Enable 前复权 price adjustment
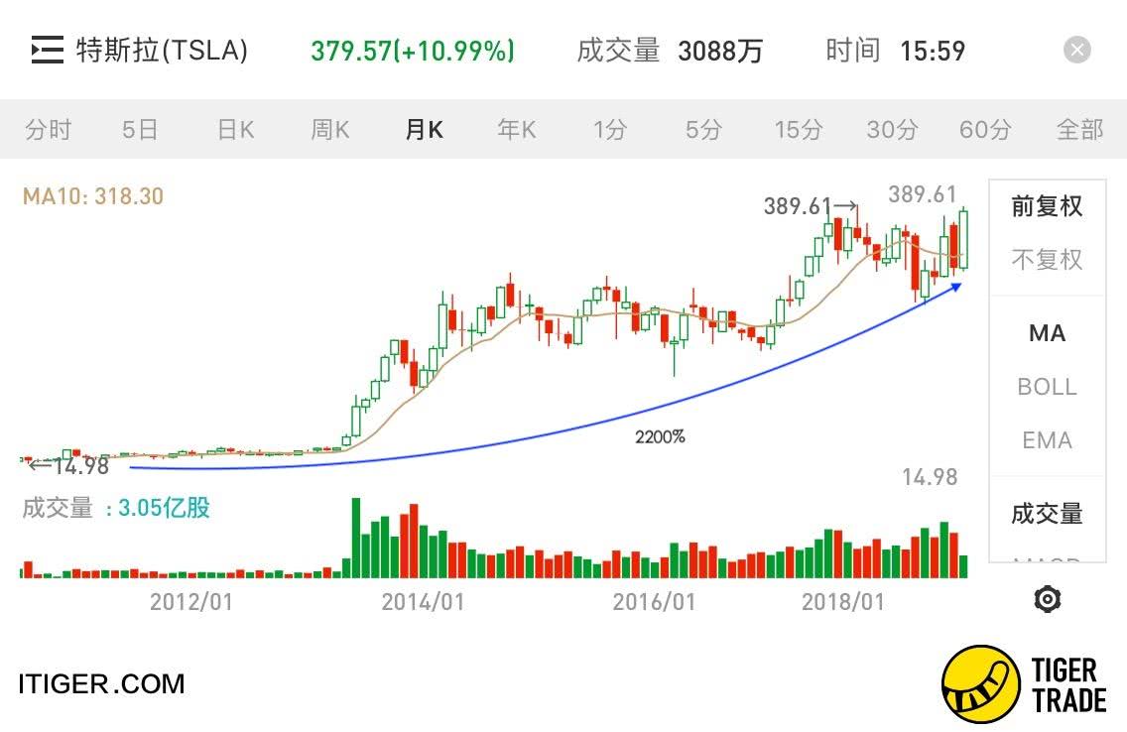Image resolution: width=1127 pixels, height=732 pixels. (1047, 206)
